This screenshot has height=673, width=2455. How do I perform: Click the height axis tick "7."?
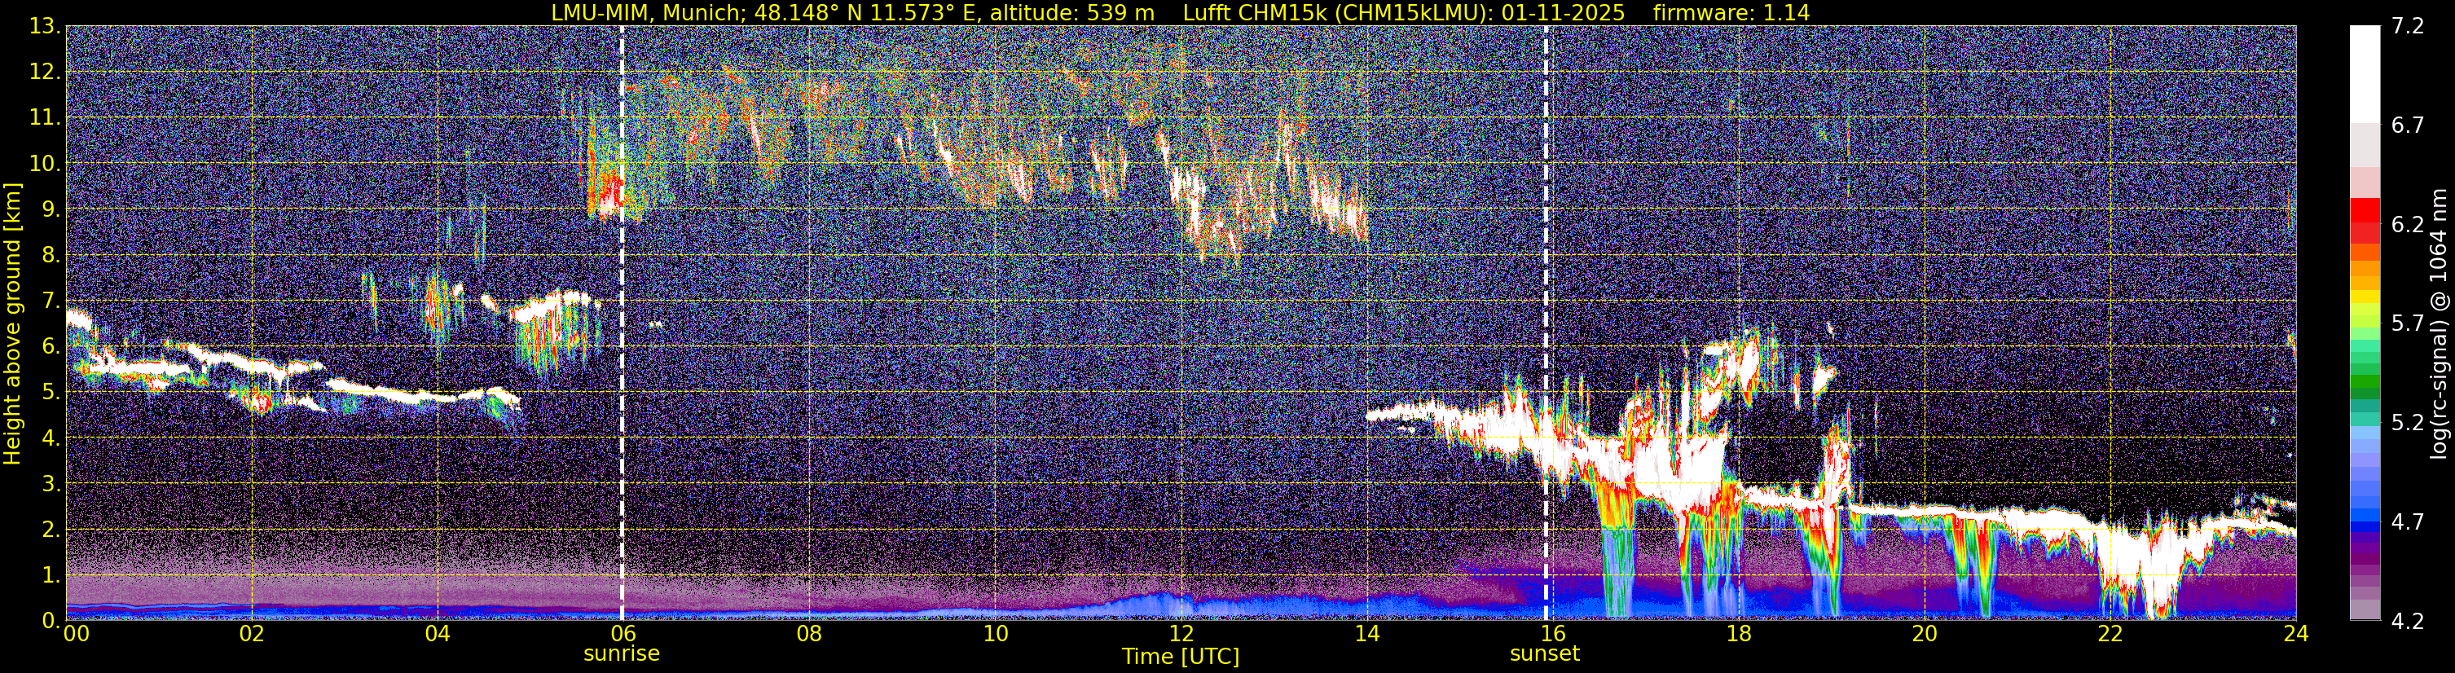click(50, 301)
